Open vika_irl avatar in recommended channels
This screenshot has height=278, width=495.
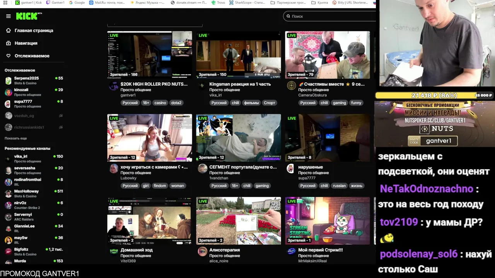[x=8, y=159]
